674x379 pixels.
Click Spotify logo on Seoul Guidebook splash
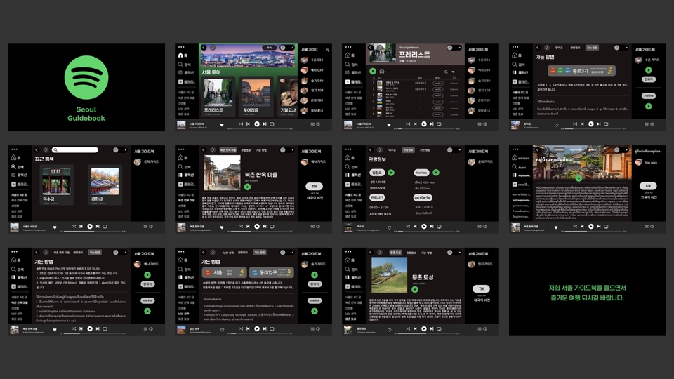pyautogui.click(x=86, y=78)
